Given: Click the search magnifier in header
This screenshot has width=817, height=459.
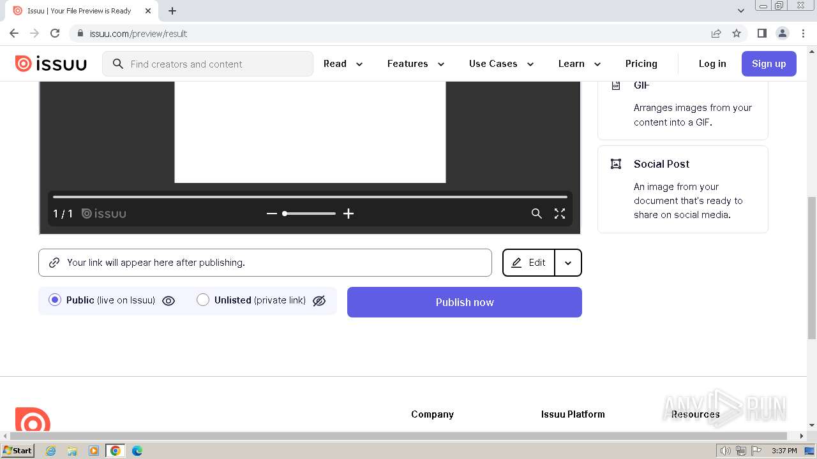Looking at the screenshot, I should tap(117, 64).
